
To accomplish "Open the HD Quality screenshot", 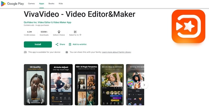I will click(x=36, y=85).
